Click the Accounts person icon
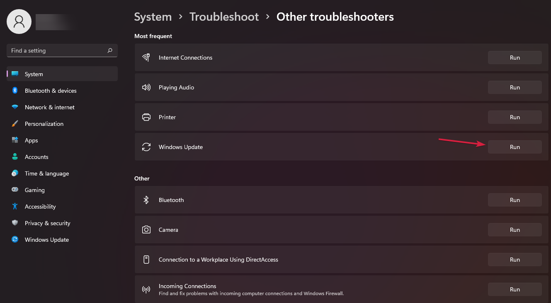Image resolution: width=551 pixels, height=303 pixels. (15, 157)
